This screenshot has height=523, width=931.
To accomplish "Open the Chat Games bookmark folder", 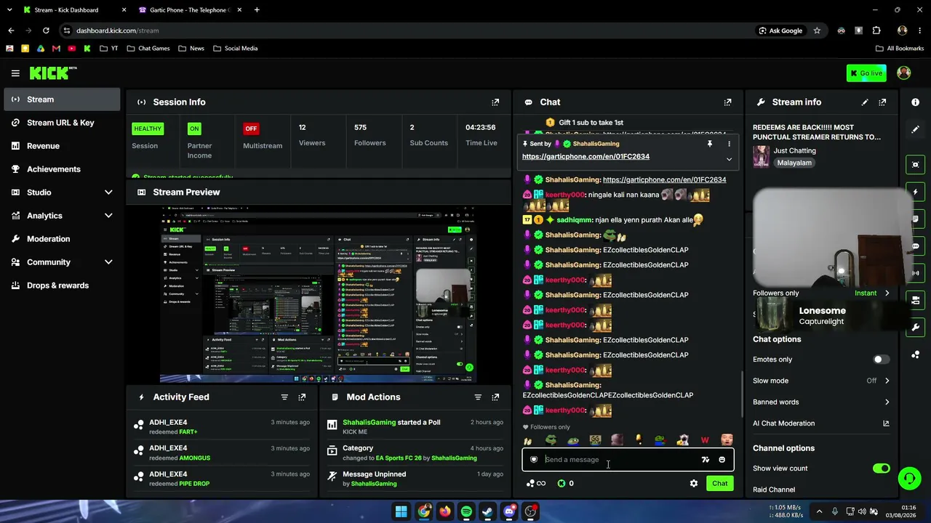I will click(x=148, y=49).
